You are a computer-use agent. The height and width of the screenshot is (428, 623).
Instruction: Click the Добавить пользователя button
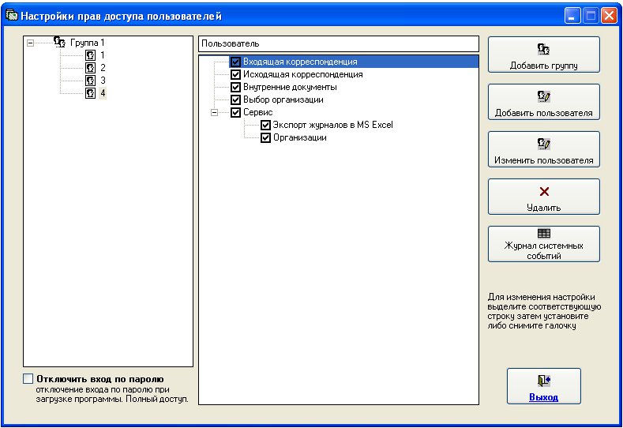pos(543,102)
